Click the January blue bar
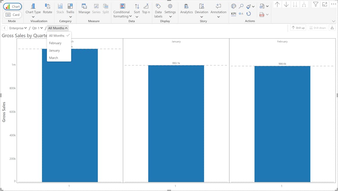Image resolution: width=338 pixels, height=191 pixels. click(x=176, y=124)
